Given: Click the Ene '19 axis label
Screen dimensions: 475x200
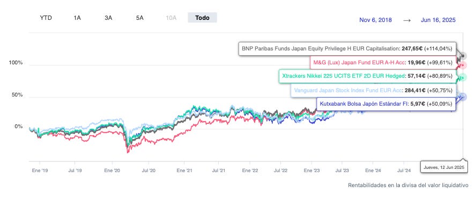Looking at the screenshot, I should click(40, 171).
